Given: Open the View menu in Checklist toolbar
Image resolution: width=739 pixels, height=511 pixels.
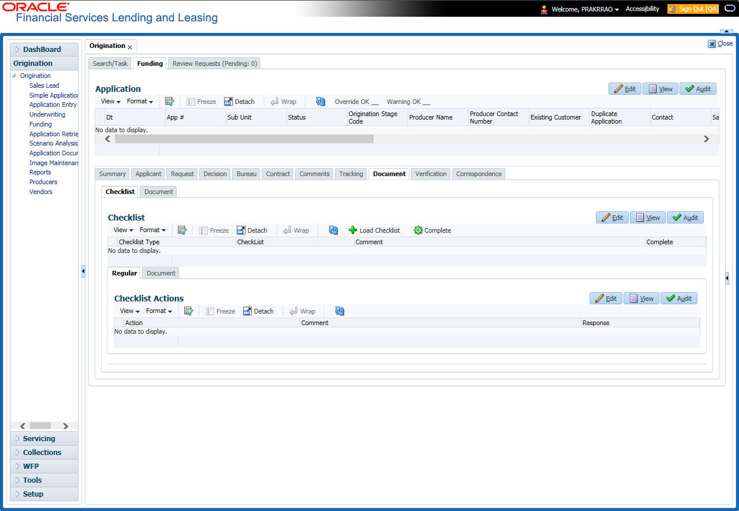Looking at the screenshot, I should tap(123, 230).
